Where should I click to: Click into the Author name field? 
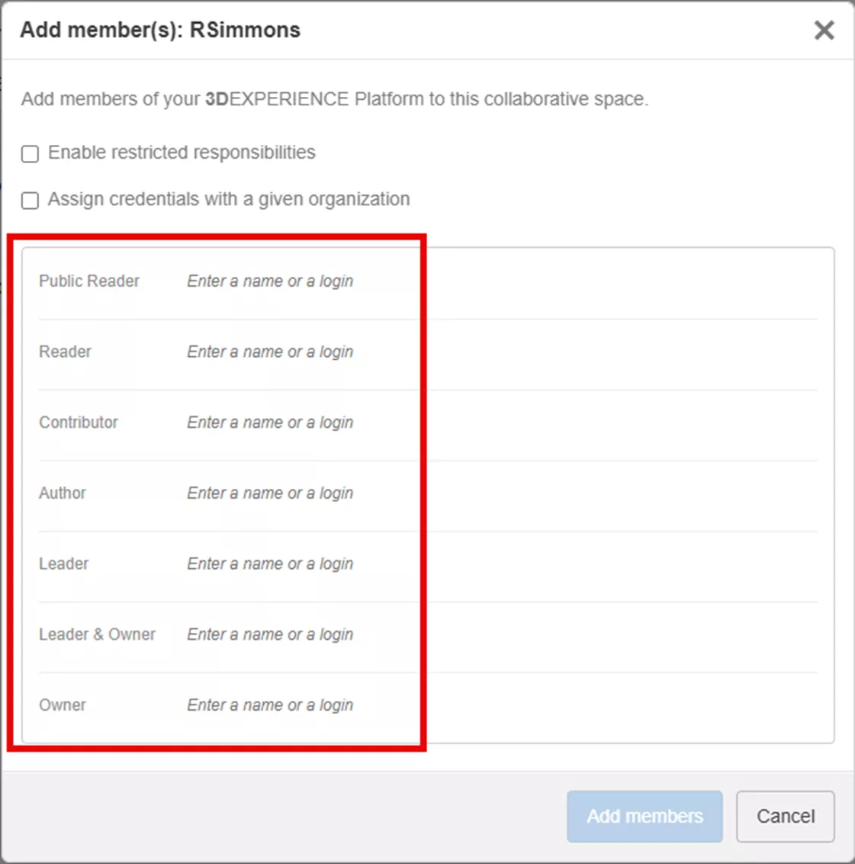[x=270, y=493]
